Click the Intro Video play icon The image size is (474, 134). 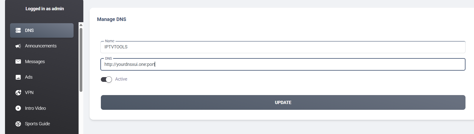(x=18, y=108)
